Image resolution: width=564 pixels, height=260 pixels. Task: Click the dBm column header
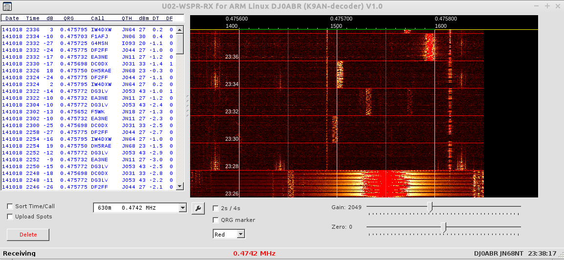point(144,19)
